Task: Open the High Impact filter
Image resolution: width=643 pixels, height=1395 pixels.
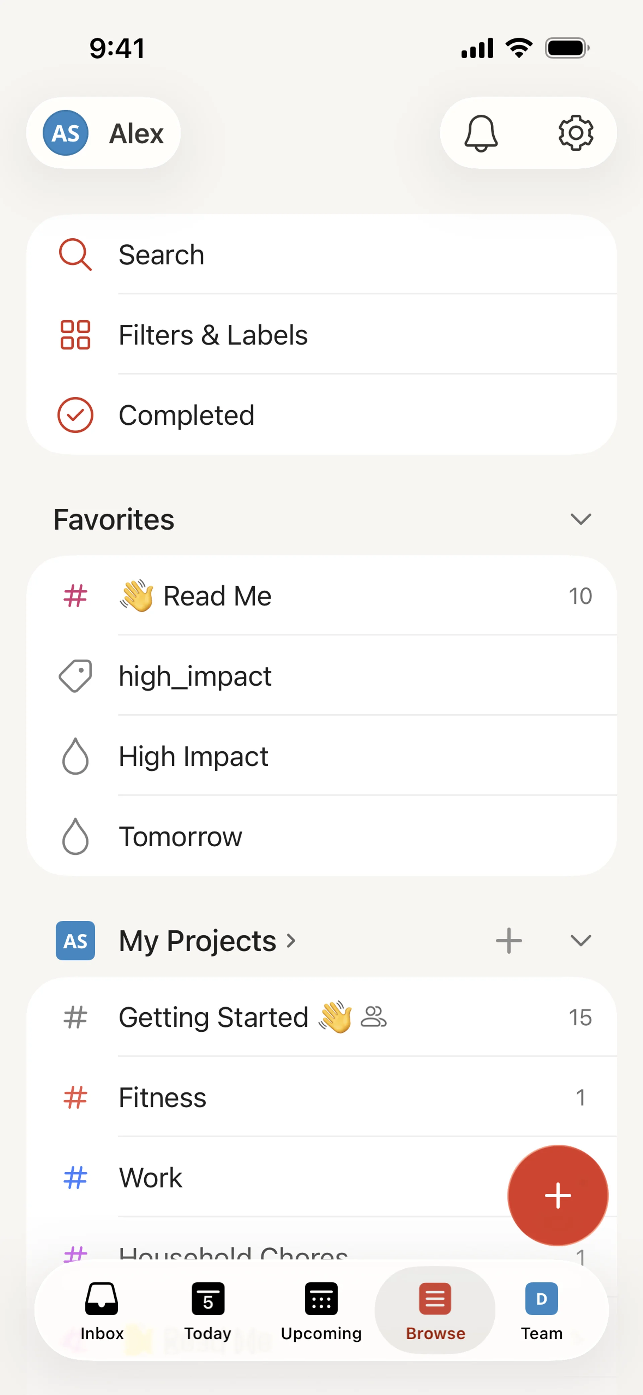Action: click(193, 756)
